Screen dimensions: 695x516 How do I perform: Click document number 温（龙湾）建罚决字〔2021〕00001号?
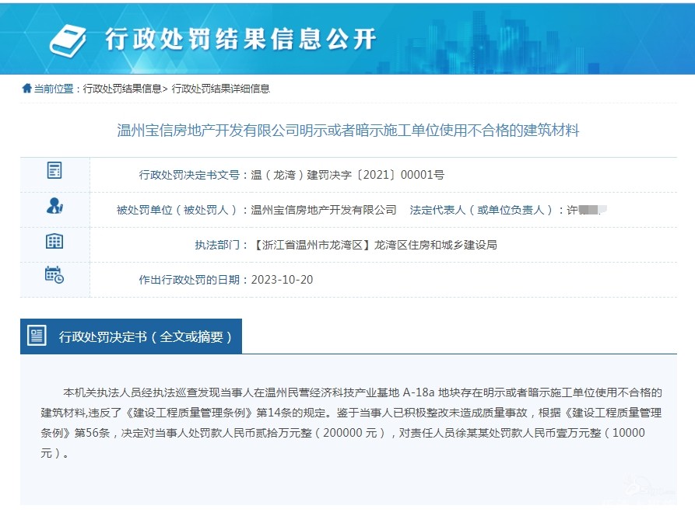(x=348, y=175)
